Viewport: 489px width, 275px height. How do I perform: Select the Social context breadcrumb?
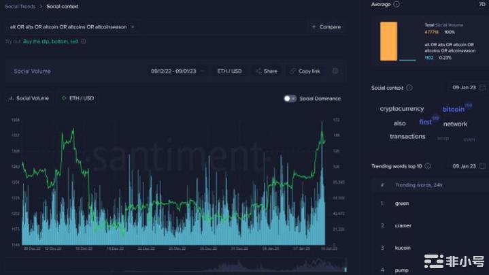pyautogui.click(x=62, y=6)
